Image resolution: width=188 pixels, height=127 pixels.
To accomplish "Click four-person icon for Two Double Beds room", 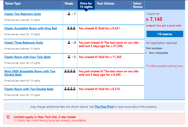I will pos(70,89).
